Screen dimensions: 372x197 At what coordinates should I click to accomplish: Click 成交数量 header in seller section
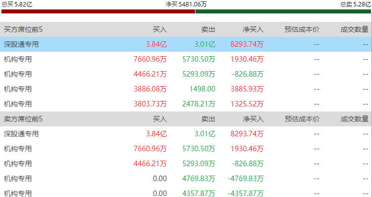[355, 119]
